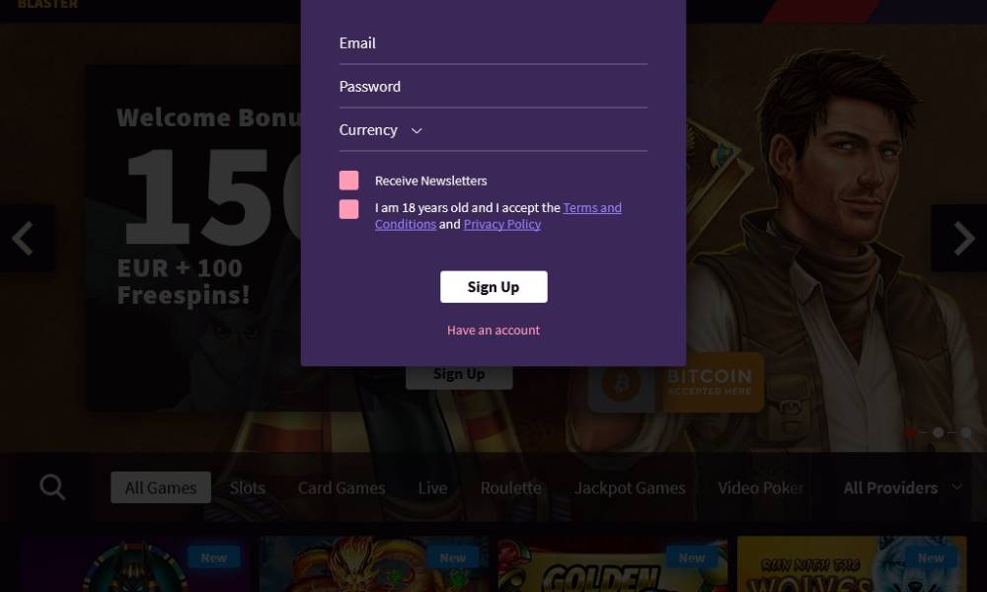
Task: Check the 18 years old acceptance box
Action: [348, 209]
